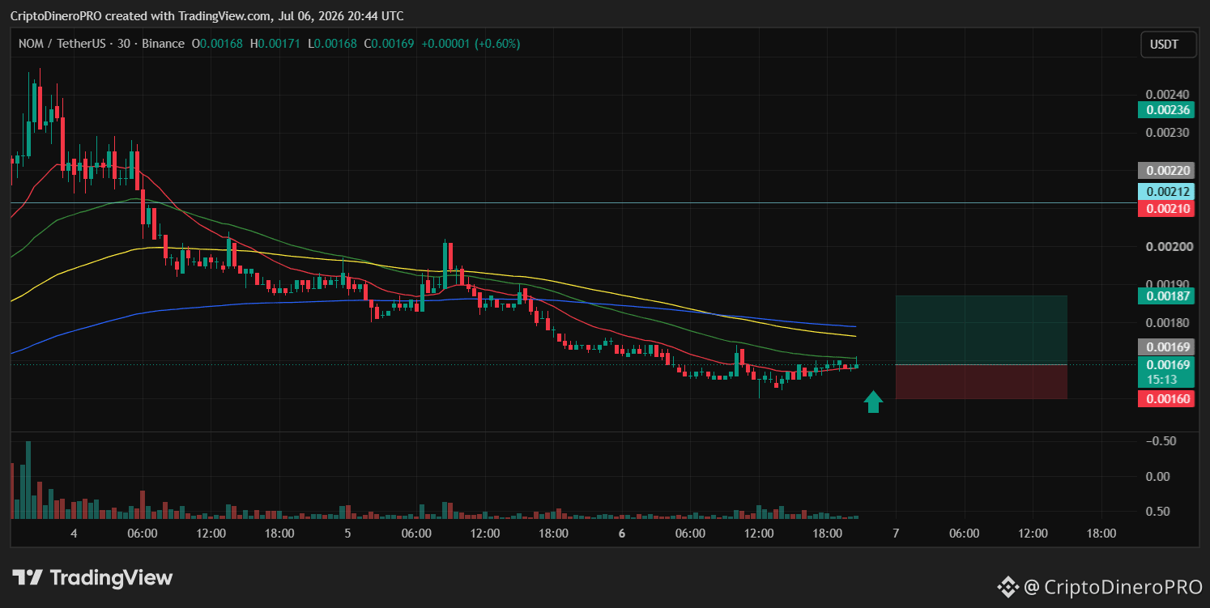Click the cyan 0.00212 price line label
Screen dimensions: 1210x608
click(1166, 192)
